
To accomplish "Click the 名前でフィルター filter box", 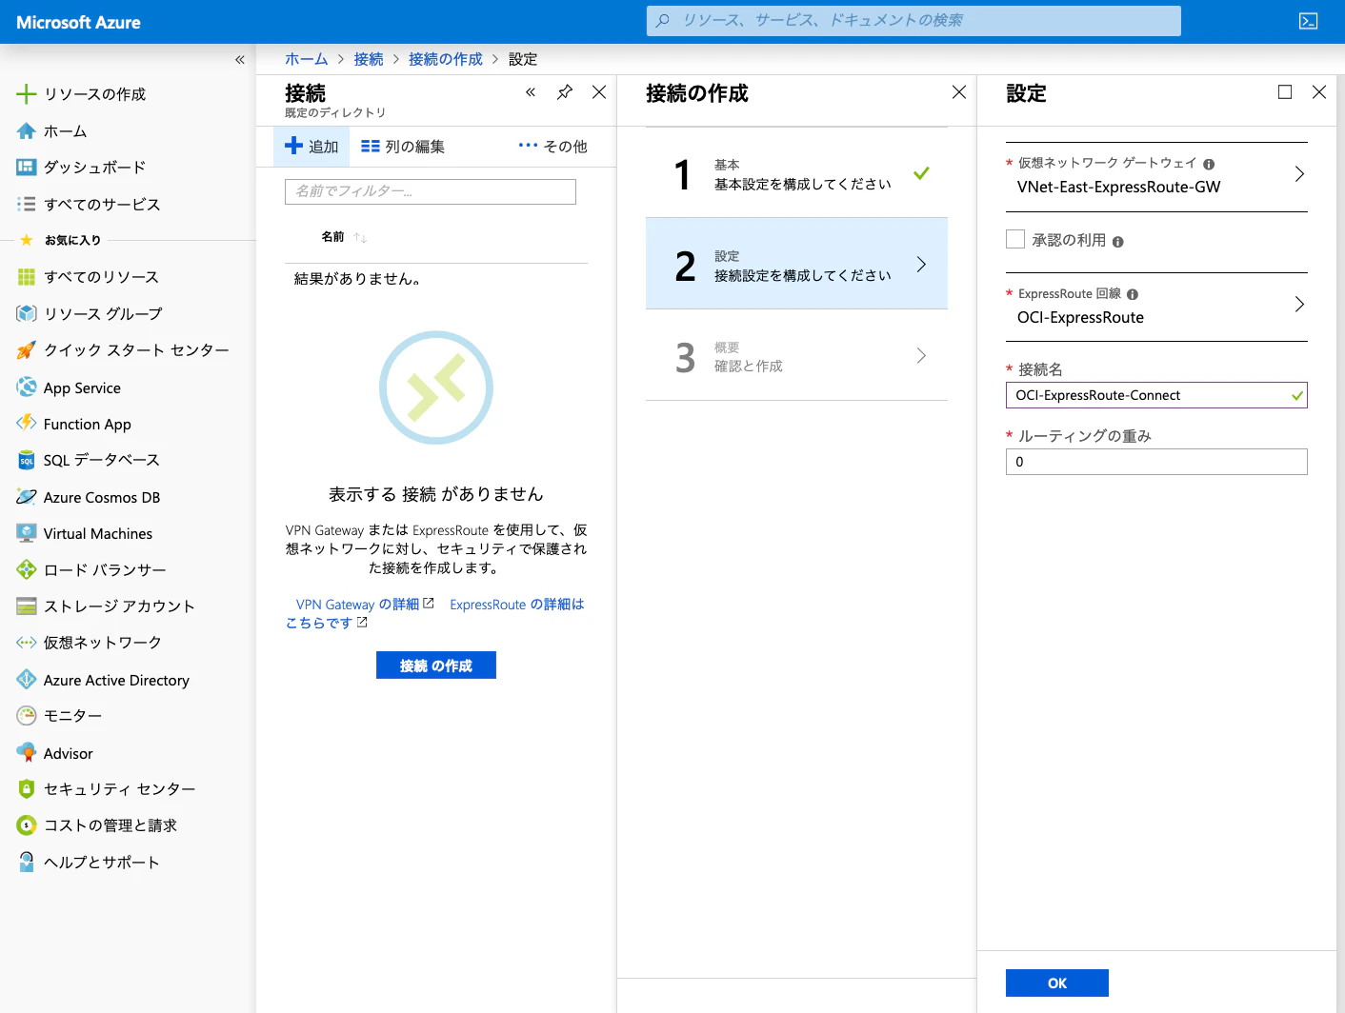I will point(431,191).
